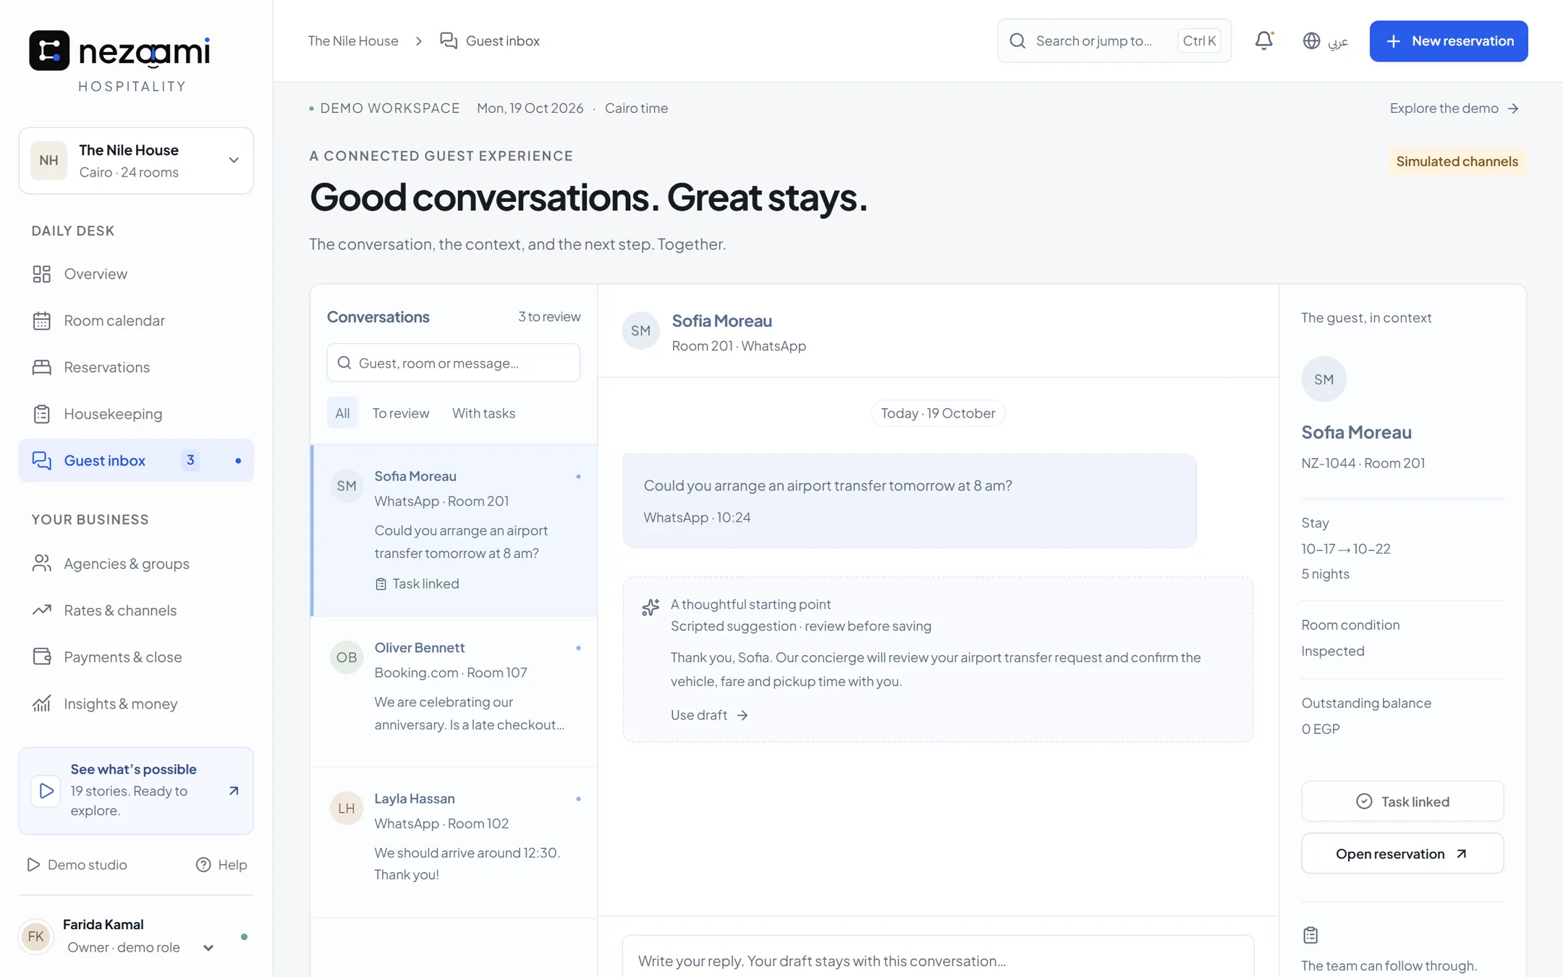Open Housekeeping in the sidebar
The width and height of the screenshot is (1563, 977).
coord(136,414)
